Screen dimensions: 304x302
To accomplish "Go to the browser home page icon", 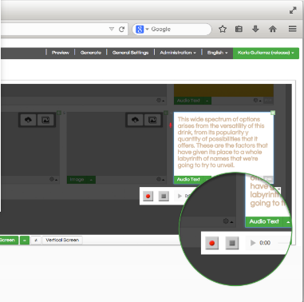I will [273, 29].
